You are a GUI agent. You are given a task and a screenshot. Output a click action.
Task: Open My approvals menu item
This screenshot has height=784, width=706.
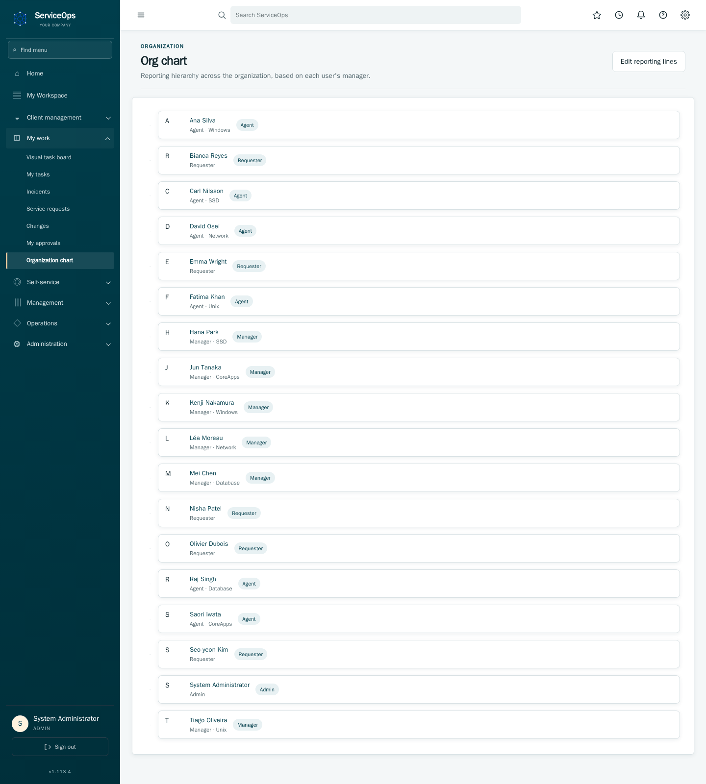tap(60, 243)
